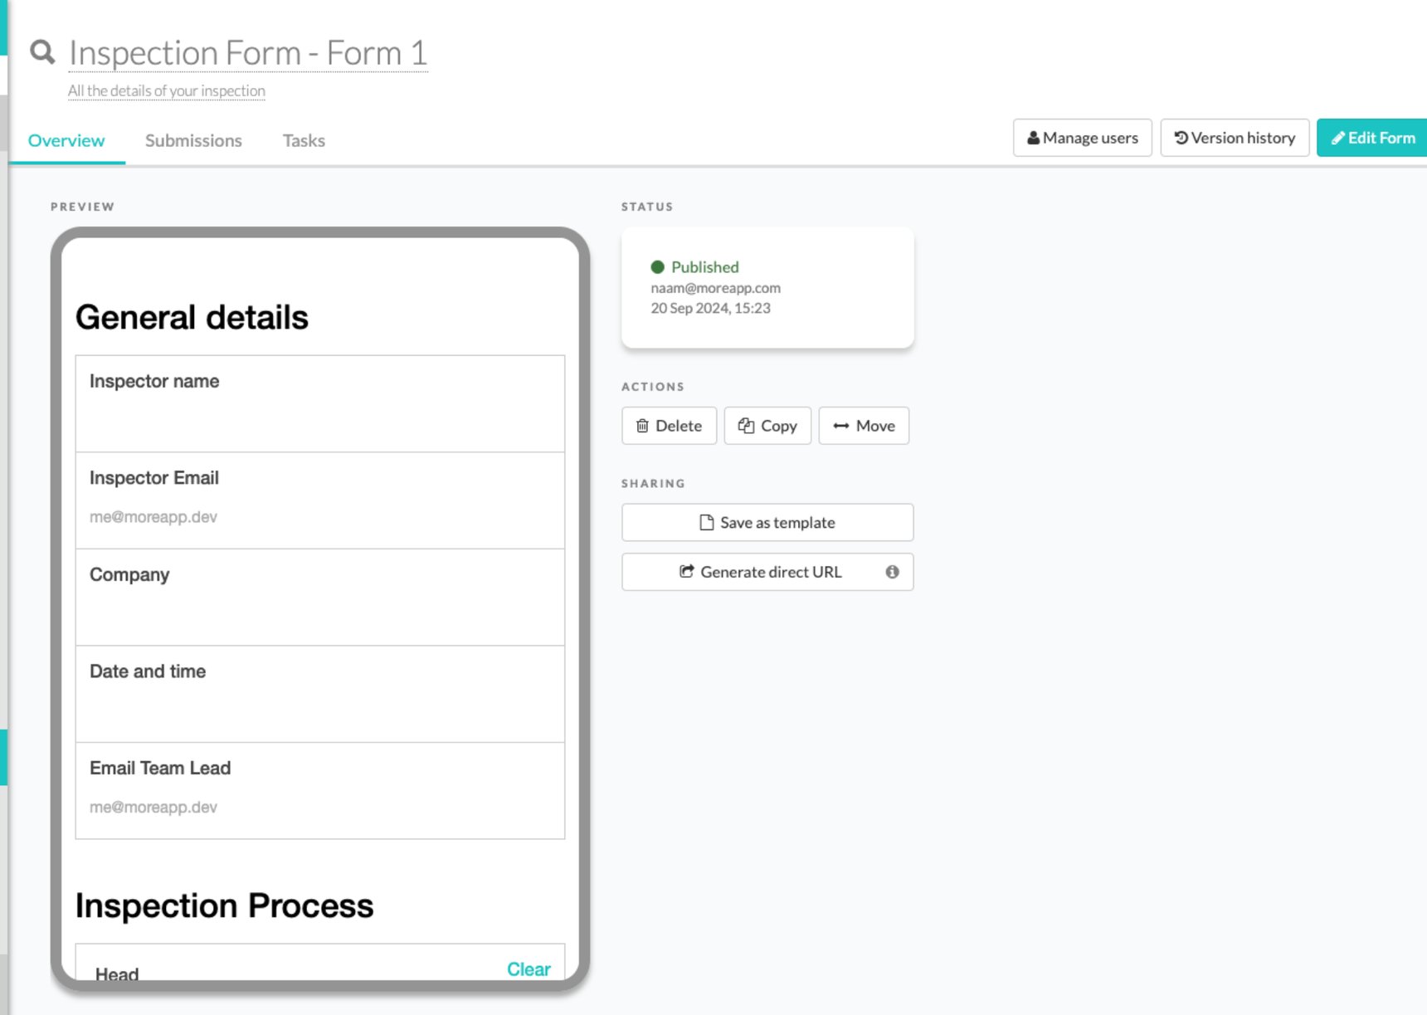Click the info icon beside Generate direct URL
1427x1015 pixels.
pyautogui.click(x=892, y=571)
